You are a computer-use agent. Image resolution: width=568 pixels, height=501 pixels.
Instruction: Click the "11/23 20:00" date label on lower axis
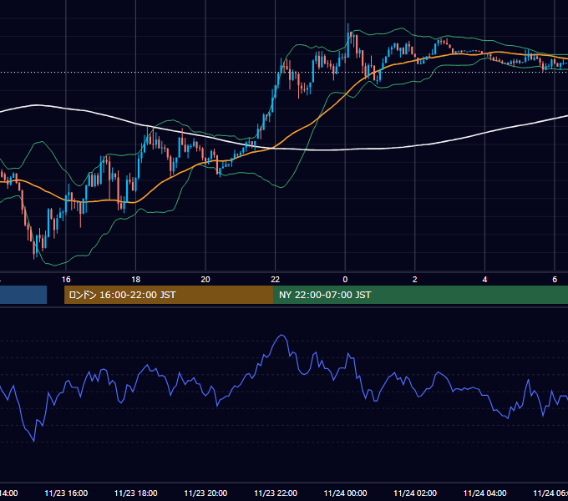tap(205, 493)
